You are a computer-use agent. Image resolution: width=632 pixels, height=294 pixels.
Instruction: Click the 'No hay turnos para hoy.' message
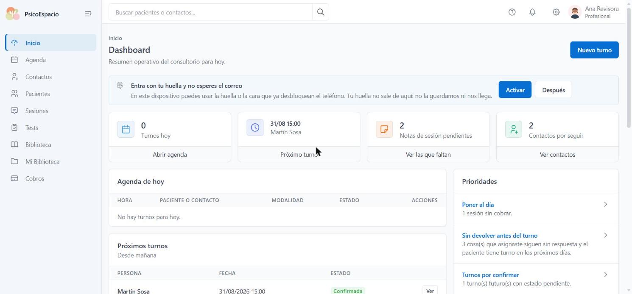click(149, 217)
